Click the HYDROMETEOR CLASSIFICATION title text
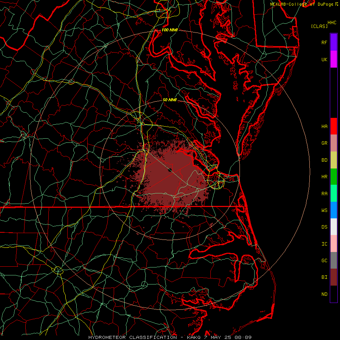 coord(133,337)
